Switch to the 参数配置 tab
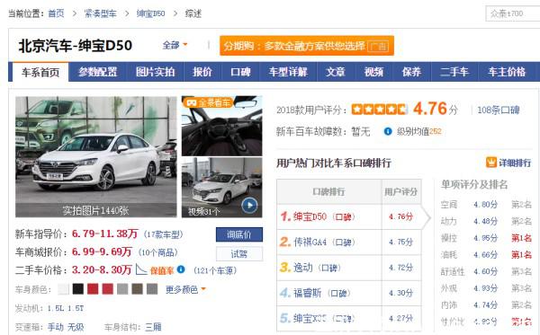The image size is (540, 335). pos(98,72)
